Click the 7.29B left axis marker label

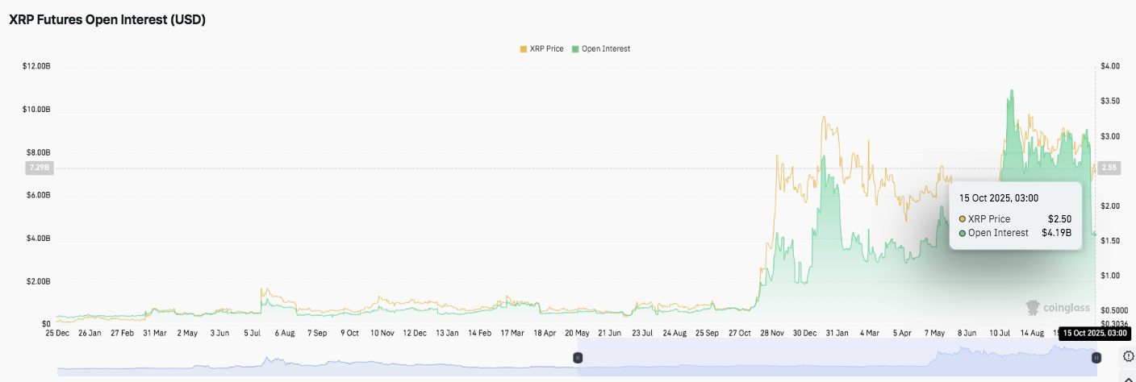(x=40, y=168)
